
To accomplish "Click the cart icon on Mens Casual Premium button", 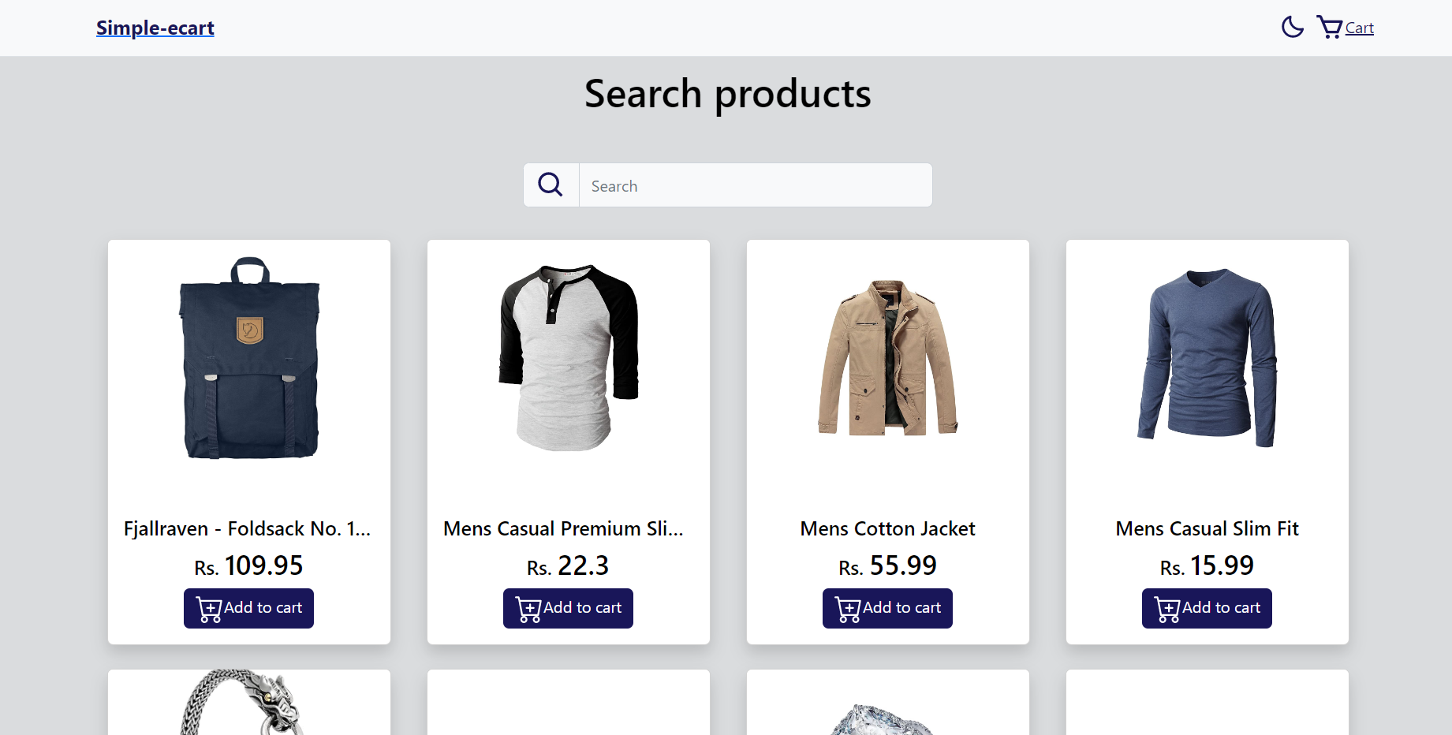I will pyautogui.click(x=528, y=608).
